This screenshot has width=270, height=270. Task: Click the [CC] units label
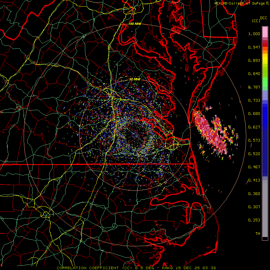tap(256, 21)
